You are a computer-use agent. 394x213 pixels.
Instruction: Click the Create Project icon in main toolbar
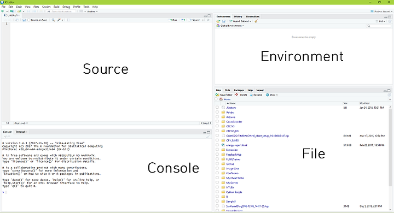pos(12,11)
